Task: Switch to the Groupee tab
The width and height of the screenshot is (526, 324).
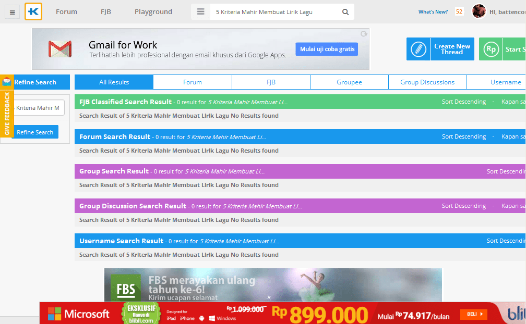Action: point(349,82)
